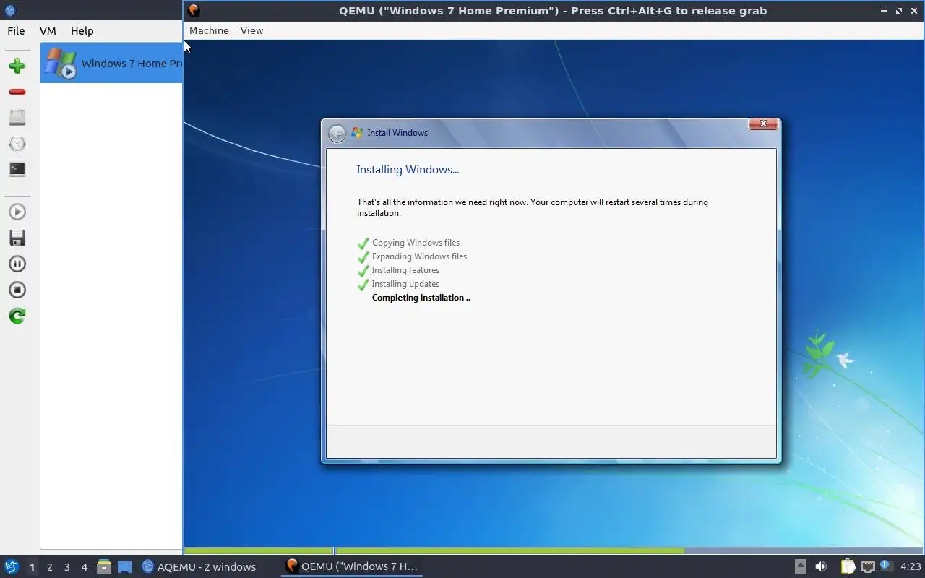Select Windows 7 Home Premium VM entry
The height and width of the screenshot is (578, 925).
[111, 63]
